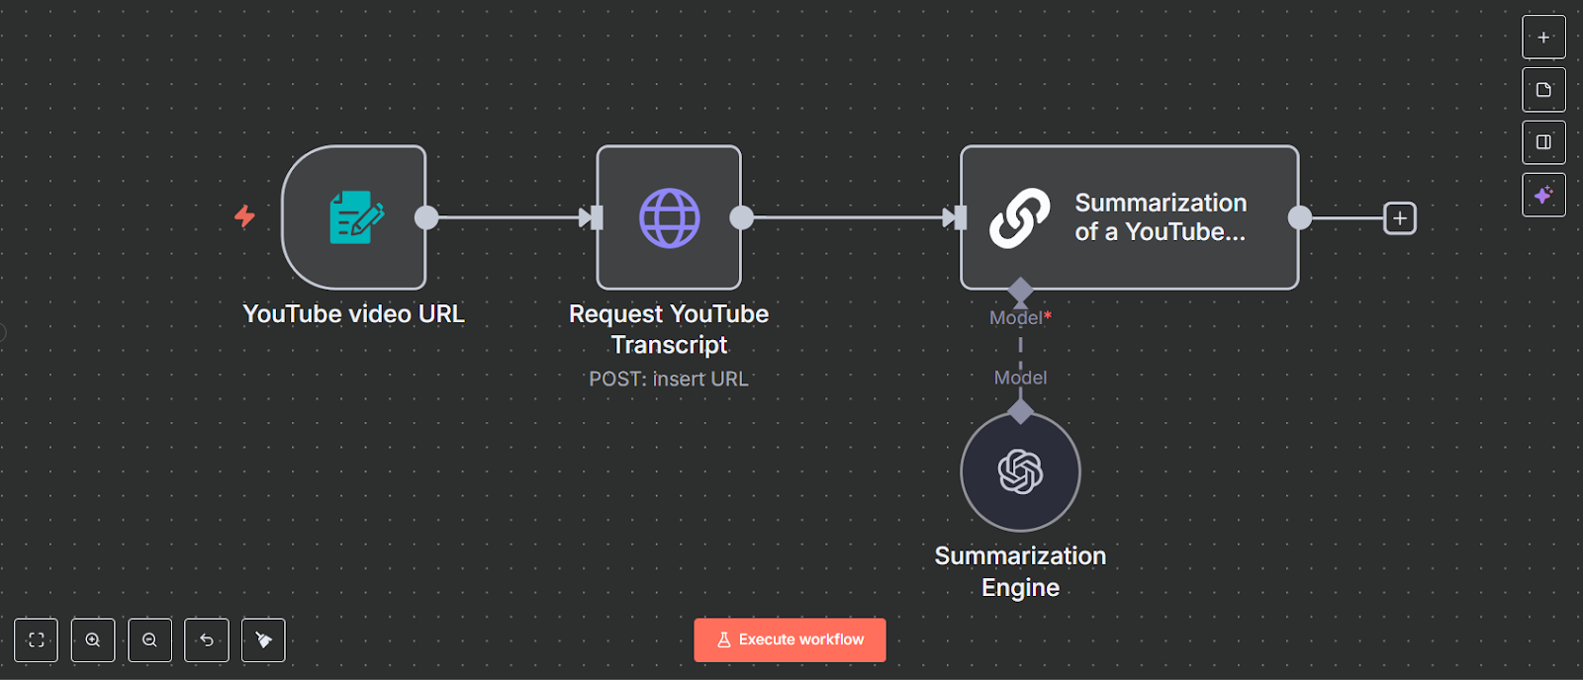Click the YouTube video URL node output connector

(426, 217)
